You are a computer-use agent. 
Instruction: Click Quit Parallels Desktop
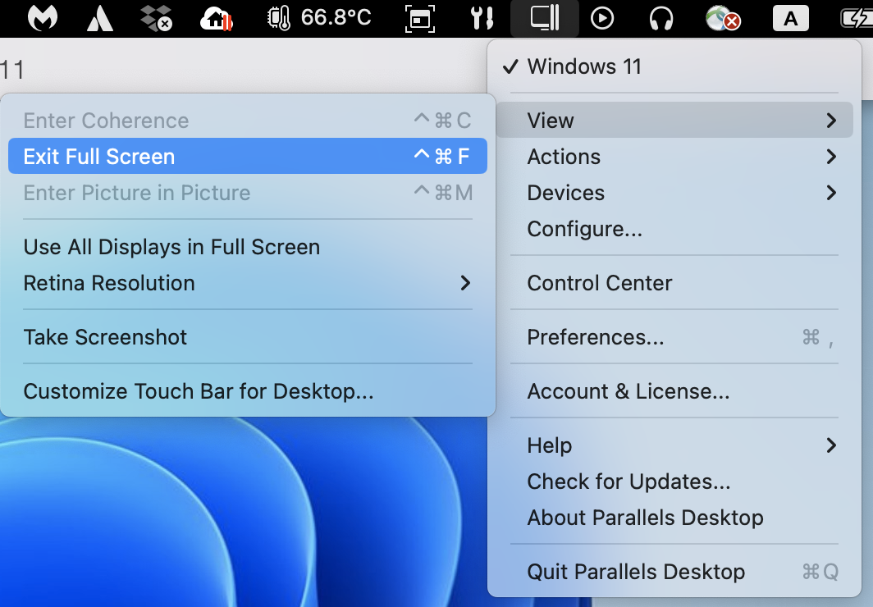pos(636,572)
